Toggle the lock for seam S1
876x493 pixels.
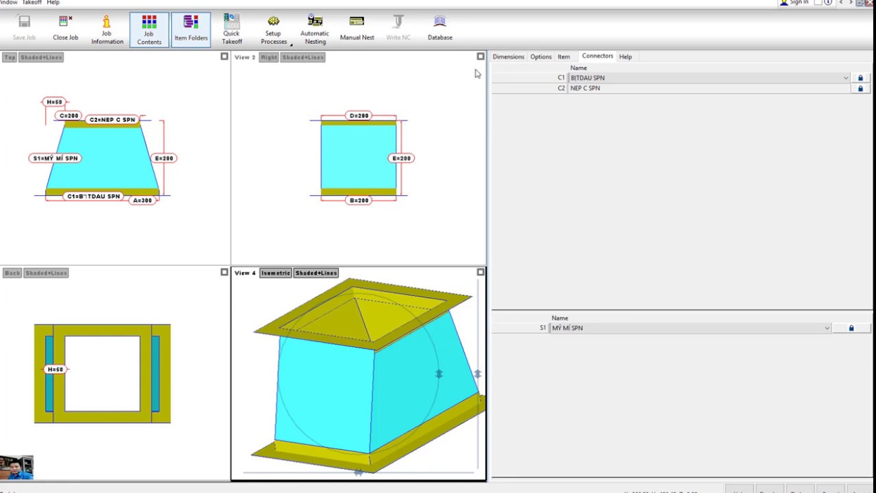[x=851, y=328]
